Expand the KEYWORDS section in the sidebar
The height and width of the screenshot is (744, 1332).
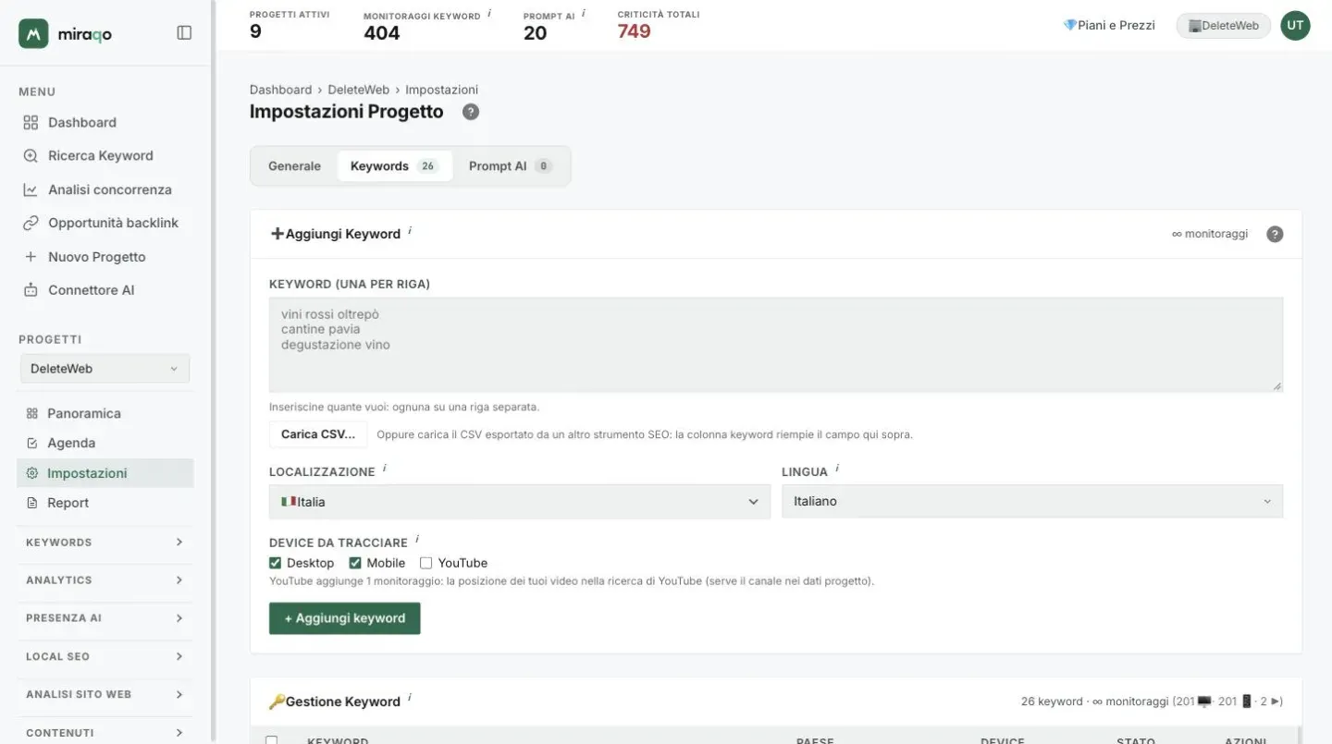(x=105, y=543)
